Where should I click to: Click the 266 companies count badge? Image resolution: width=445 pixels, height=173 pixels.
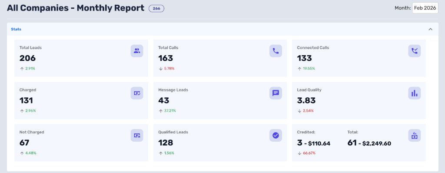156,9
